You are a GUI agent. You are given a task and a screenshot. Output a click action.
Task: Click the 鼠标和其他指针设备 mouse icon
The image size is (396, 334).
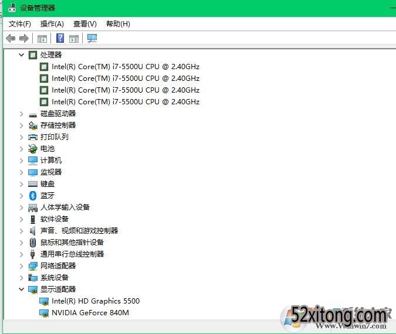[x=33, y=243]
